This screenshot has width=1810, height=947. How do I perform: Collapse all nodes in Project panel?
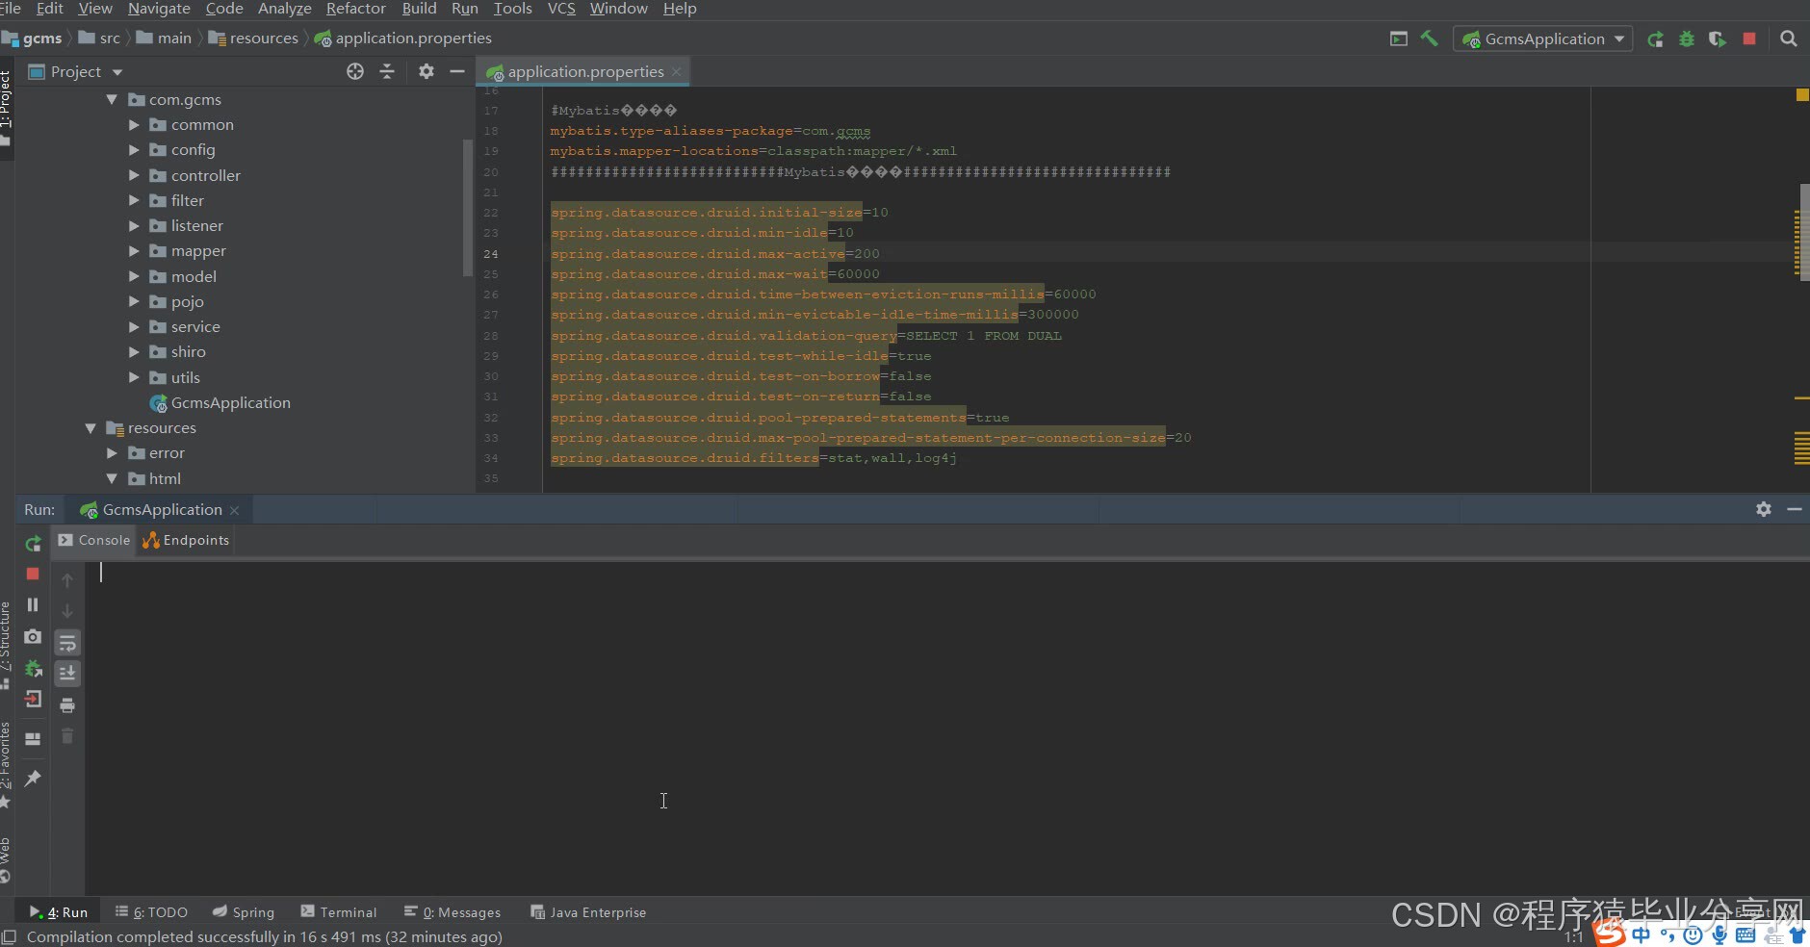click(387, 71)
